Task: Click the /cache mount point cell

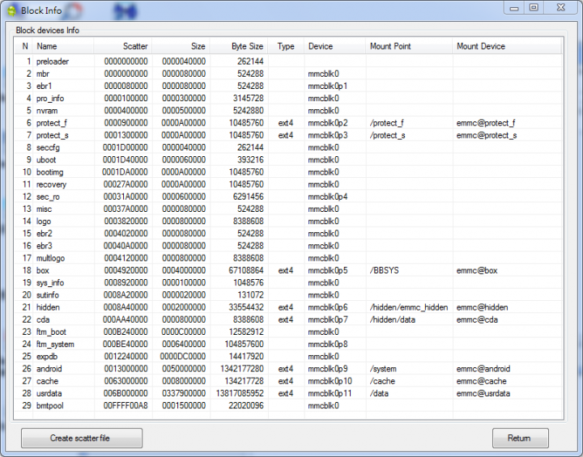Action: point(382,381)
